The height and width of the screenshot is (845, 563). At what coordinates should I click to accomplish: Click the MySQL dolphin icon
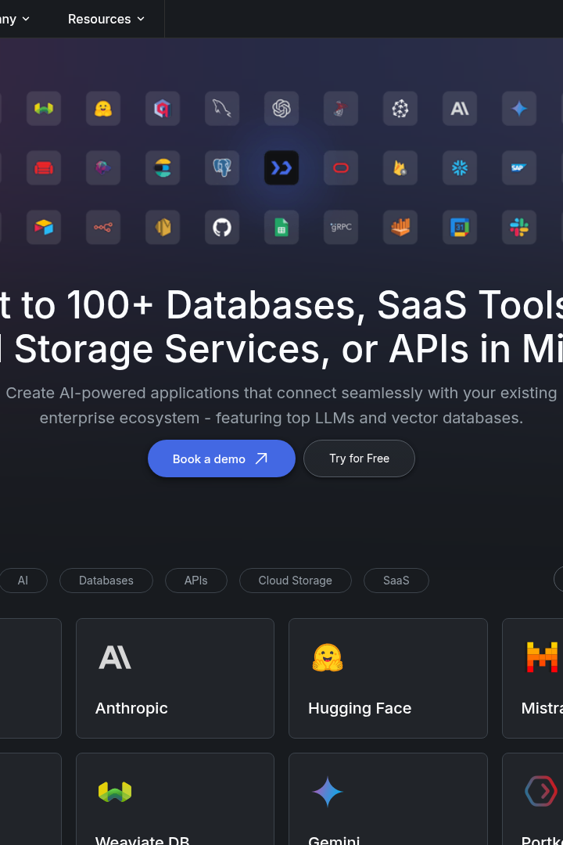[x=222, y=108]
